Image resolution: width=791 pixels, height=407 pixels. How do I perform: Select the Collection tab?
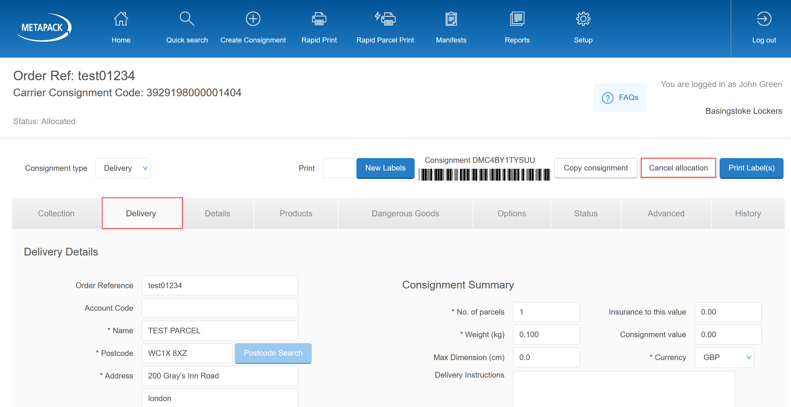pos(56,214)
